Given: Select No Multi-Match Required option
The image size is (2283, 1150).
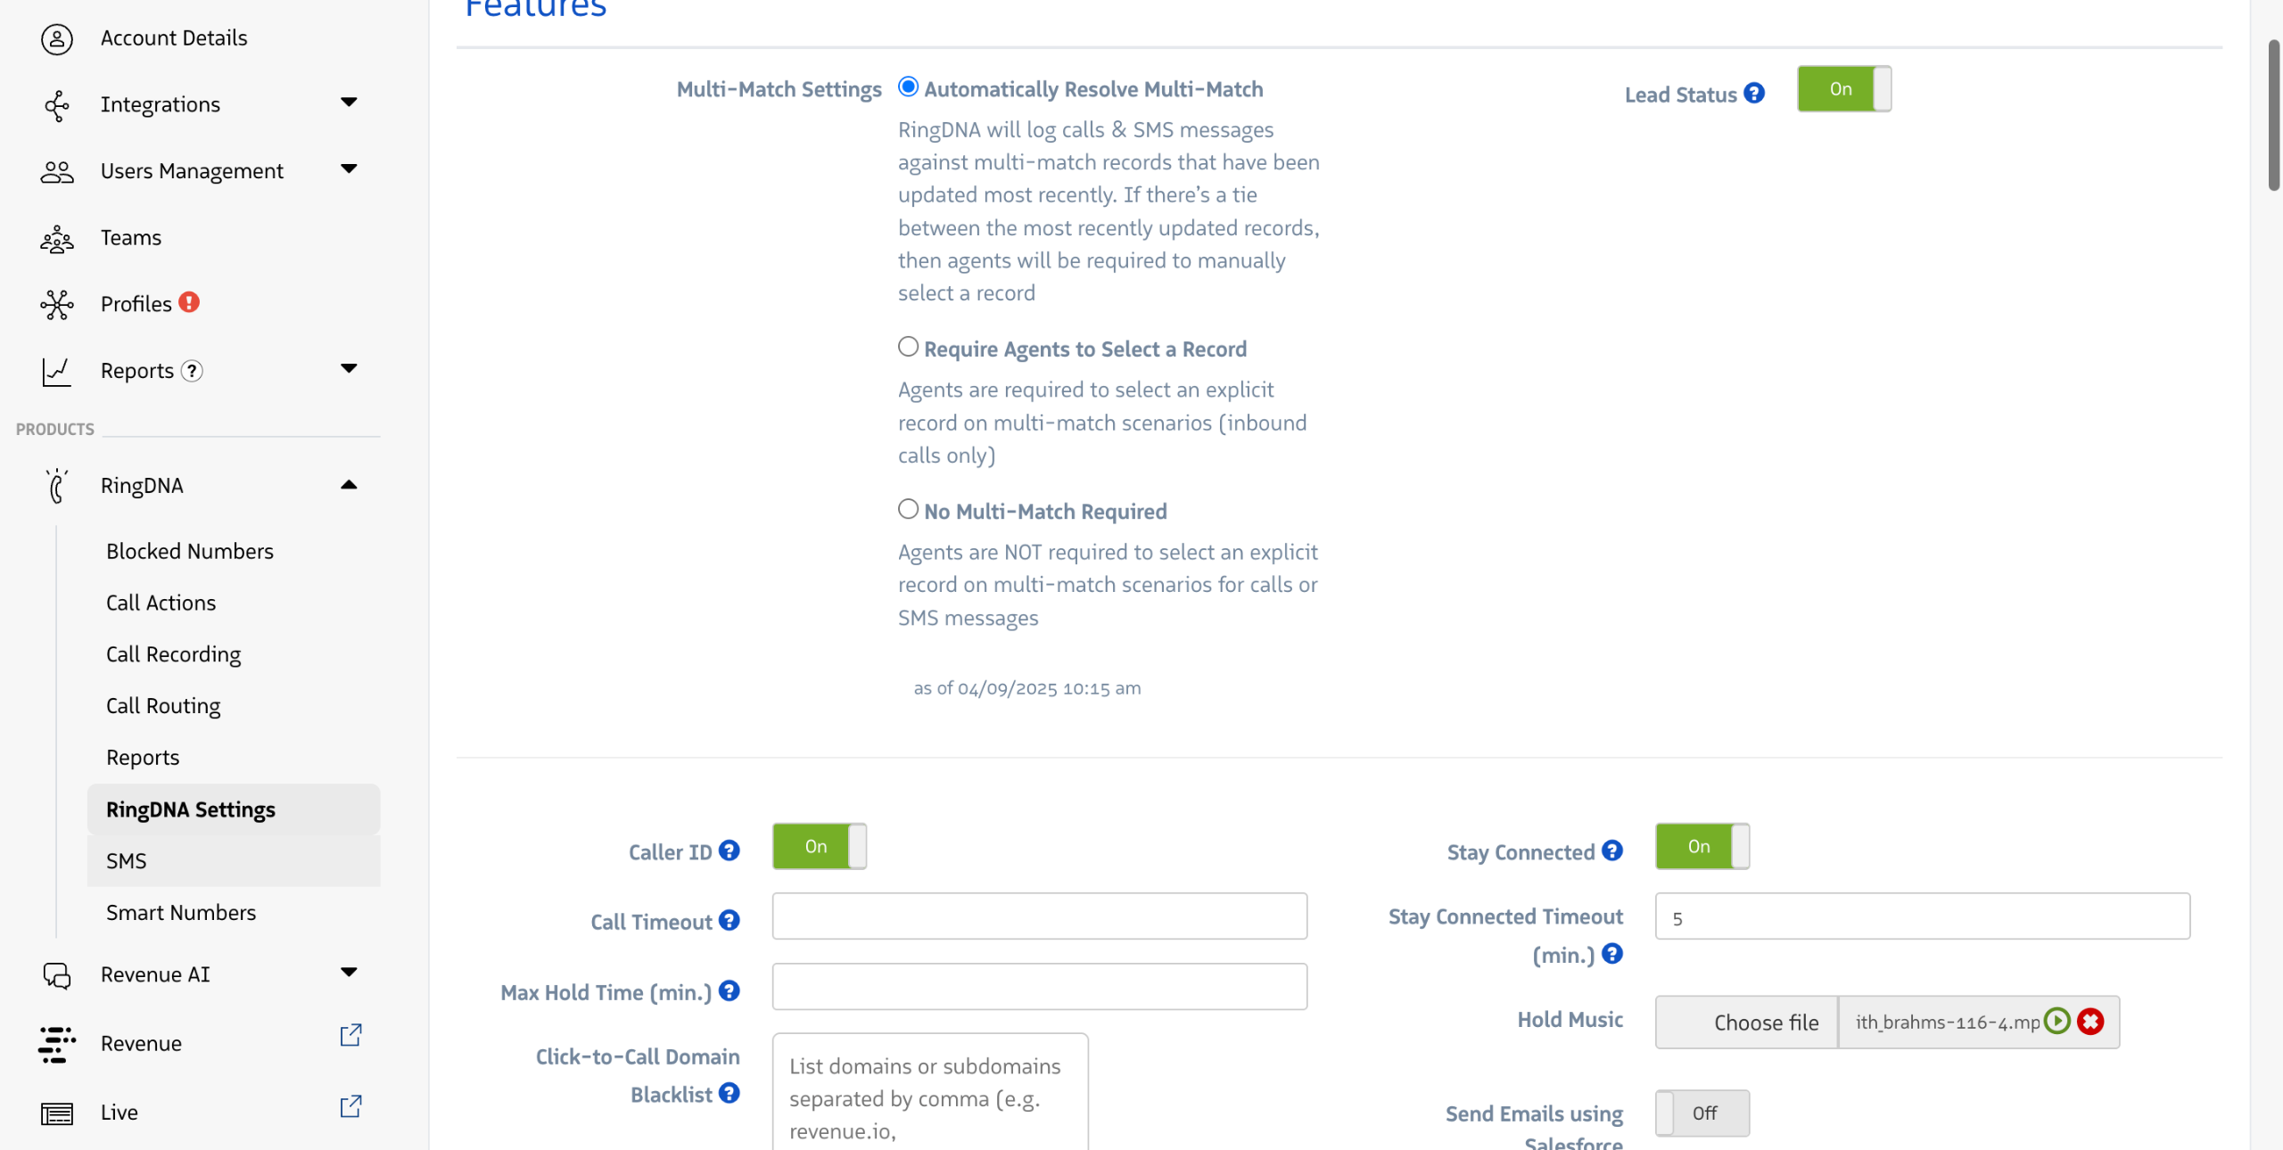Looking at the screenshot, I should (x=908, y=509).
